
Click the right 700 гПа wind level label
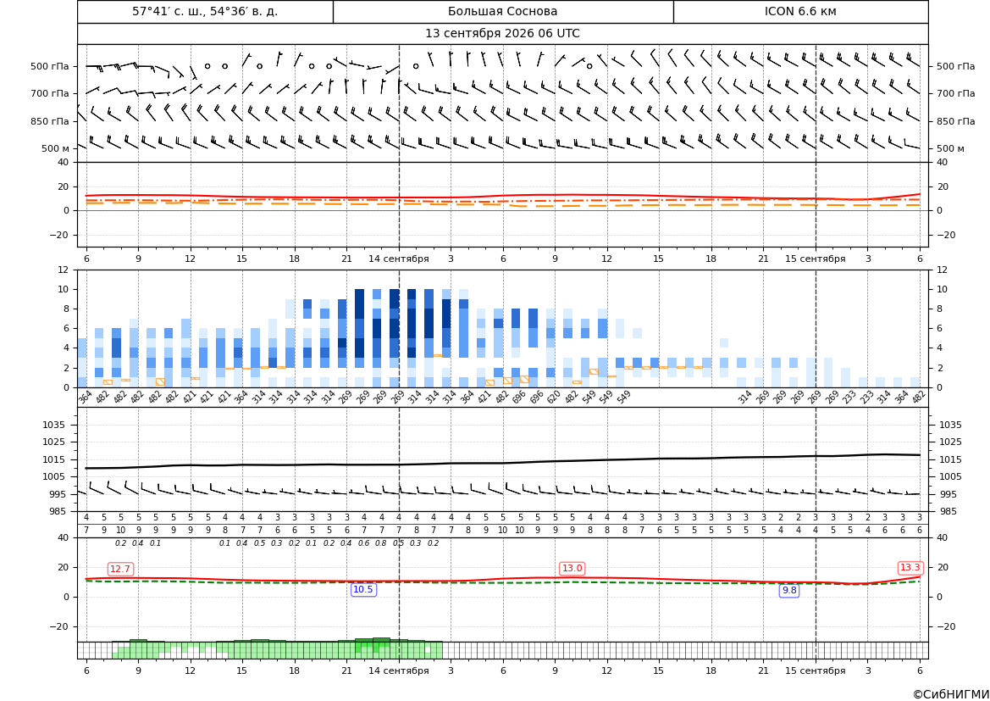956,93
